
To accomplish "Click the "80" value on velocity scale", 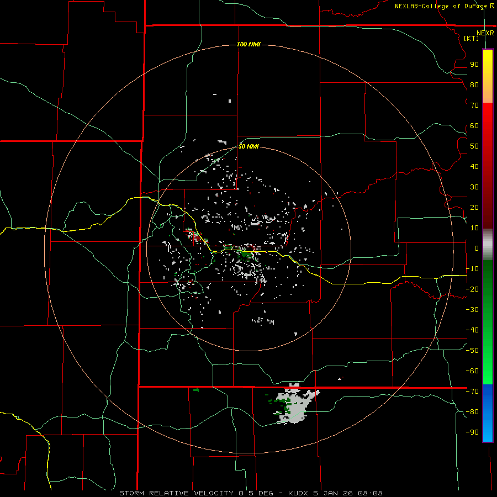I will 474,85.
